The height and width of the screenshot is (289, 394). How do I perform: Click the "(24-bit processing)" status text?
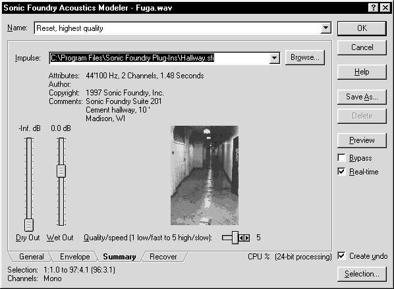pyautogui.click(x=303, y=257)
